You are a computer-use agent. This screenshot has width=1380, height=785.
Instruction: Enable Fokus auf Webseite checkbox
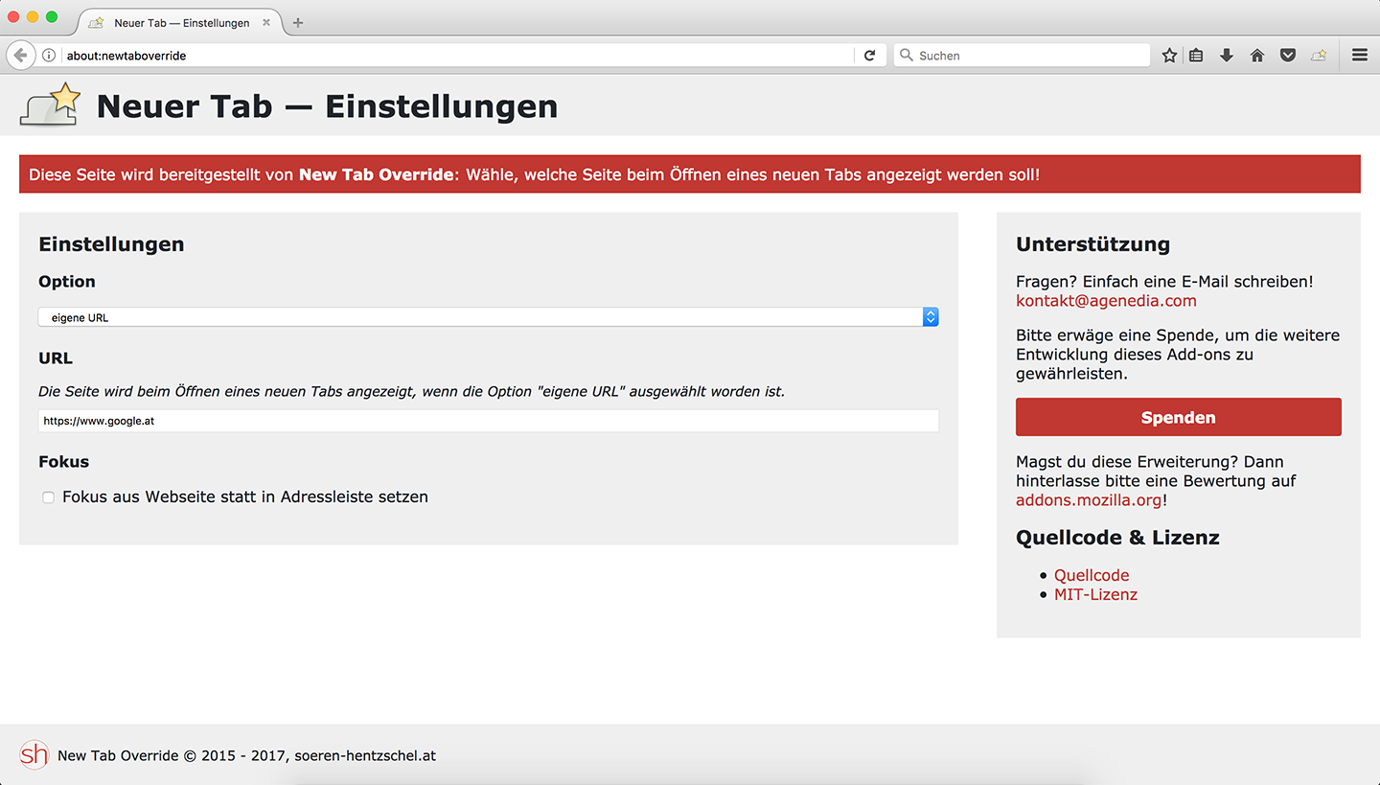(48, 497)
